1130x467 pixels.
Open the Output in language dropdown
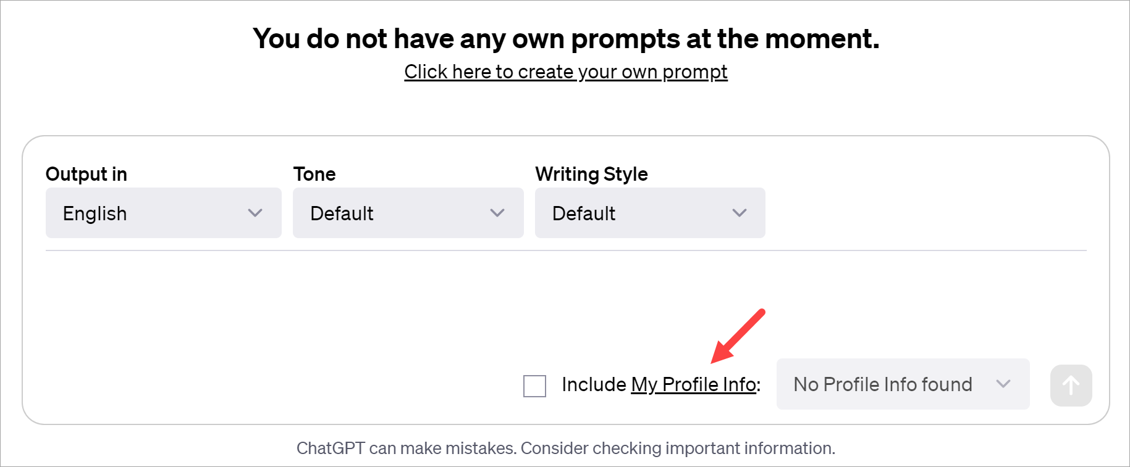click(x=162, y=213)
